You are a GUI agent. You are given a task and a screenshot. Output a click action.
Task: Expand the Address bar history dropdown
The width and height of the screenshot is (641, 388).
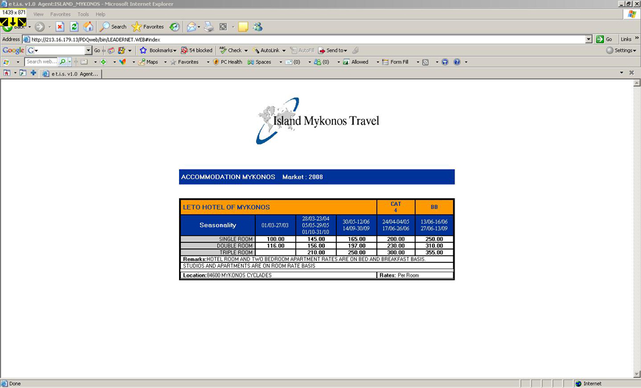tap(588, 39)
